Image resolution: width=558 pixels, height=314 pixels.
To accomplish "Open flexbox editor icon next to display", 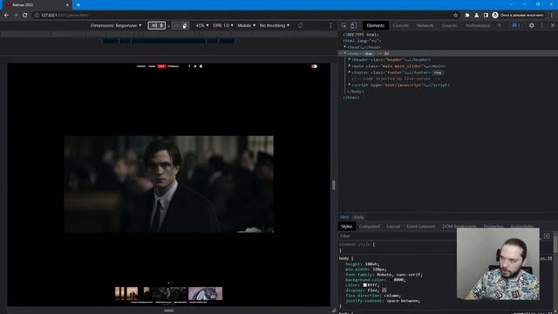I will pyautogui.click(x=384, y=290).
